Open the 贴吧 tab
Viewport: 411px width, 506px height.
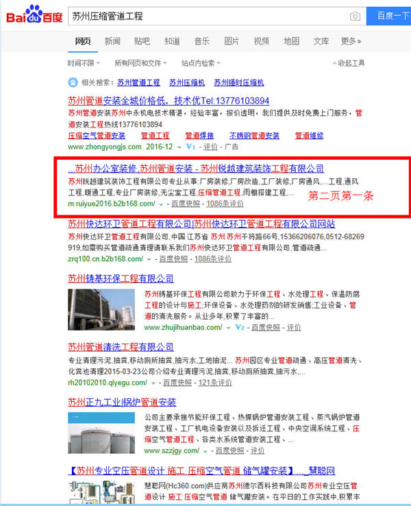[142, 41]
